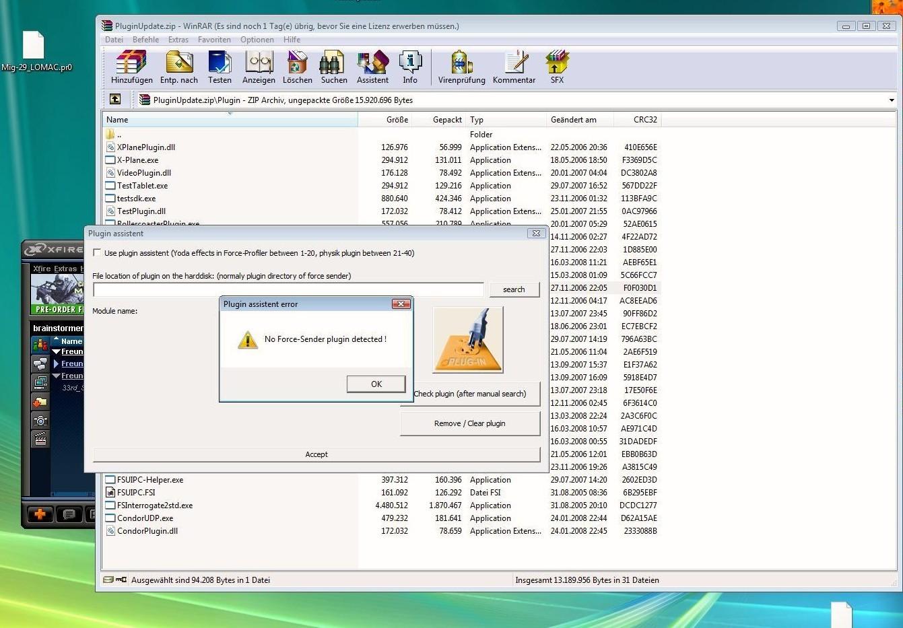The height and width of the screenshot is (628, 903).
Task: Select the testsdk.exe file row
Action: (x=381, y=199)
